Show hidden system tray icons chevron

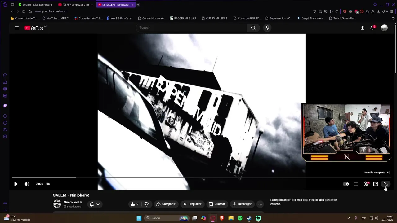click(349, 218)
